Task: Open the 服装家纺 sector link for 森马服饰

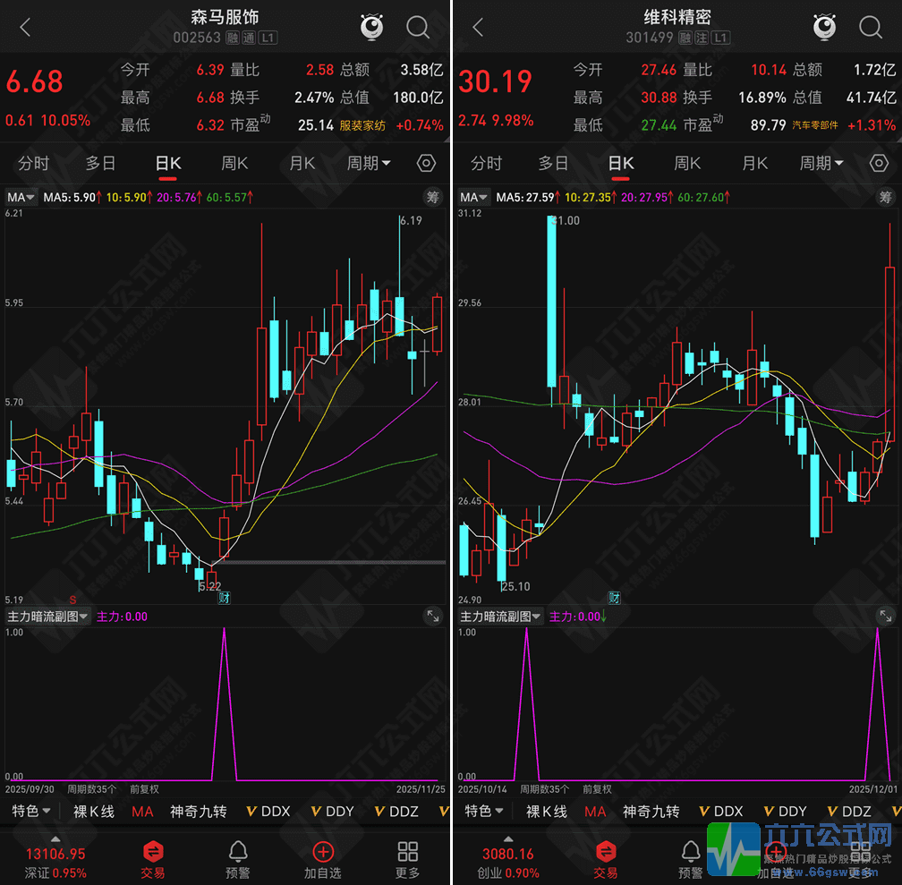Action: [x=362, y=125]
